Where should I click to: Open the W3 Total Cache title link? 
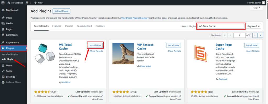(65, 47)
